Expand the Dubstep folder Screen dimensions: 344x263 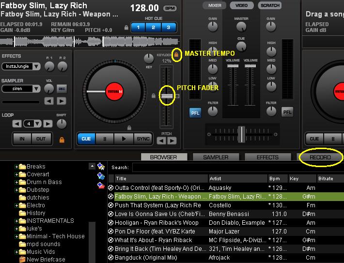(16, 190)
